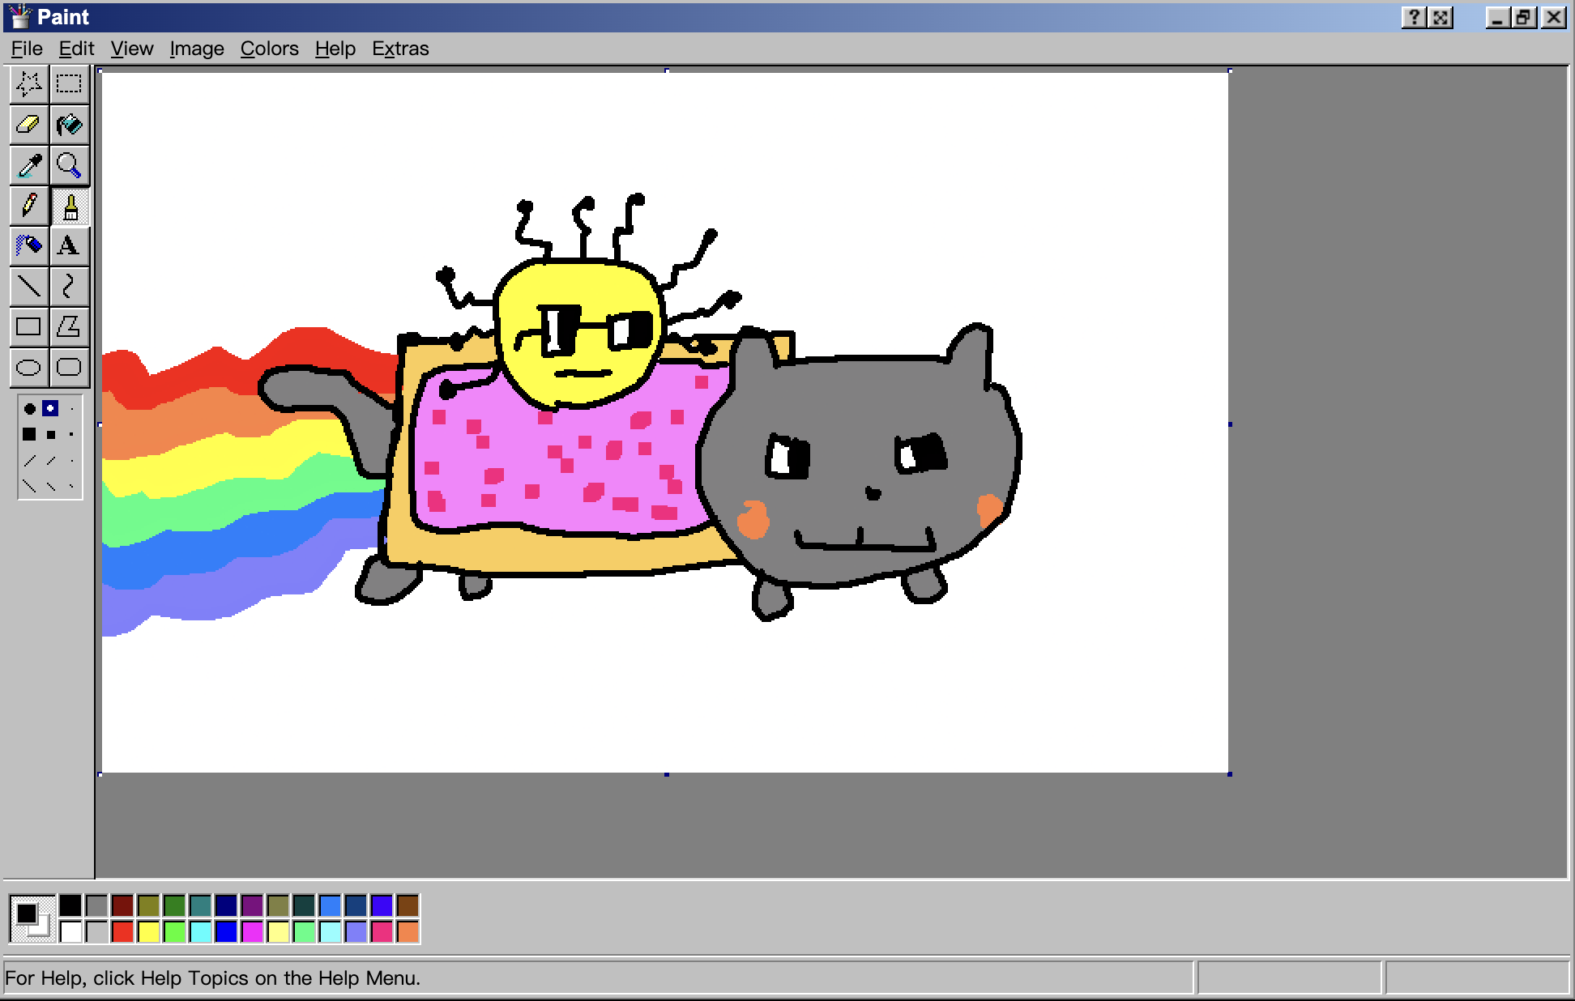
Task: Open the File menu
Action: click(27, 49)
